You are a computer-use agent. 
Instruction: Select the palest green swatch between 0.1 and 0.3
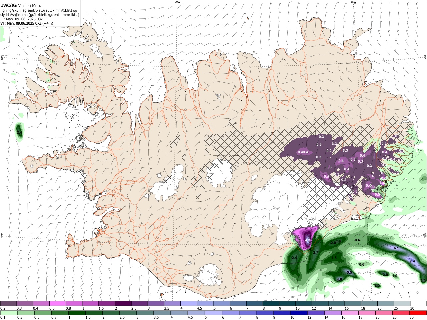coord(9,313)
